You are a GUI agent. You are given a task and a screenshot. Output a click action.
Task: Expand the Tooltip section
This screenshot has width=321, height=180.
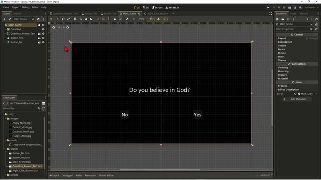(282, 46)
